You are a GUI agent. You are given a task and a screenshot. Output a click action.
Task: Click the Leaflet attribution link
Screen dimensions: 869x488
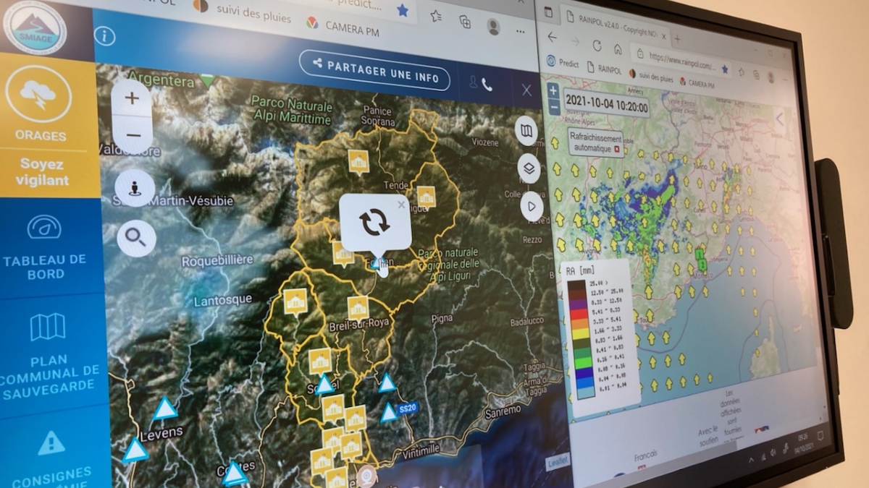point(557,461)
